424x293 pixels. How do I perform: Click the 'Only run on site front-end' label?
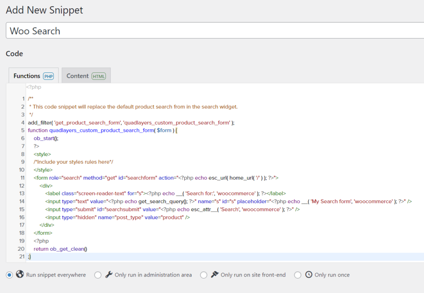coord(253,275)
